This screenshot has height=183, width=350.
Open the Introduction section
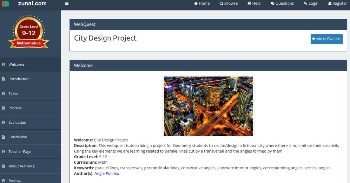click(x=19, y=79)
